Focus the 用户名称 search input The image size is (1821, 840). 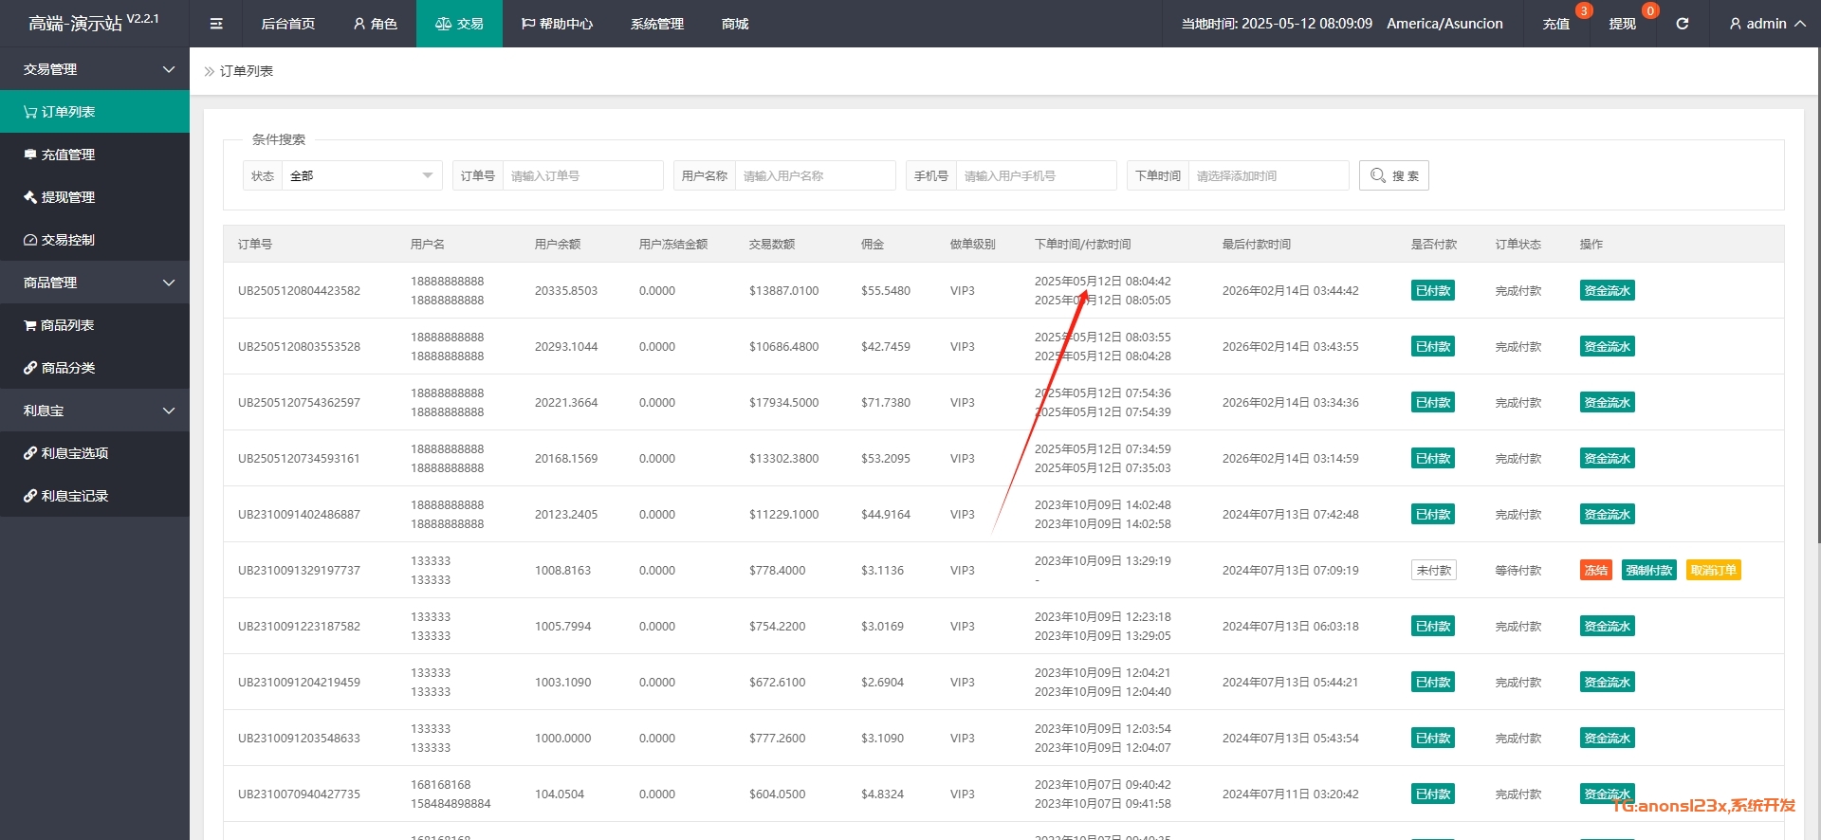(x=815, y=175)
